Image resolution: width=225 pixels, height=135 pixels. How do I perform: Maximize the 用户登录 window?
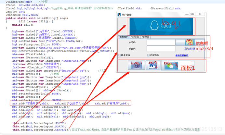(x=192, y=14)
